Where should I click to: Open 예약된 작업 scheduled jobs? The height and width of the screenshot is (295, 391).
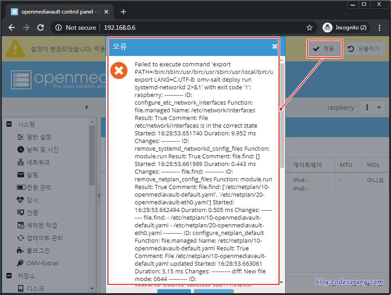click(x=42, y=225)
